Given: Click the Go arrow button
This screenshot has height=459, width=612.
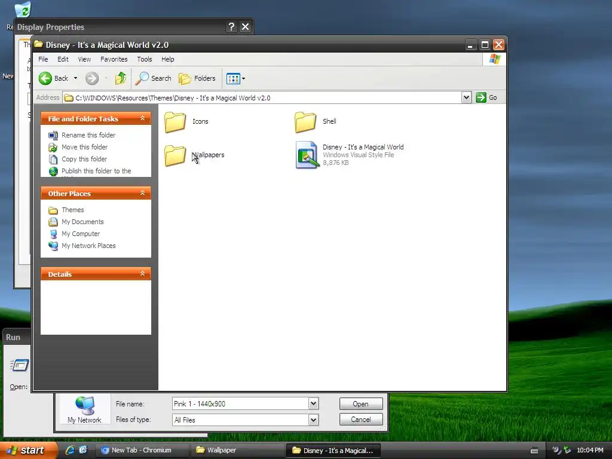Looking at the screenshot, I should [x=486, y=97].
